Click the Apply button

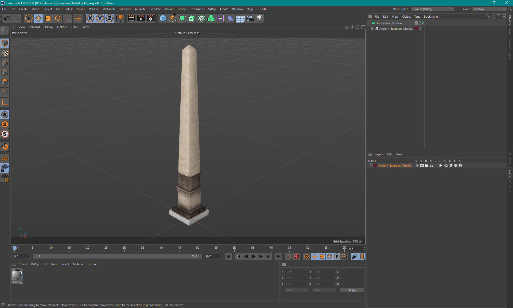click(352, 290)
